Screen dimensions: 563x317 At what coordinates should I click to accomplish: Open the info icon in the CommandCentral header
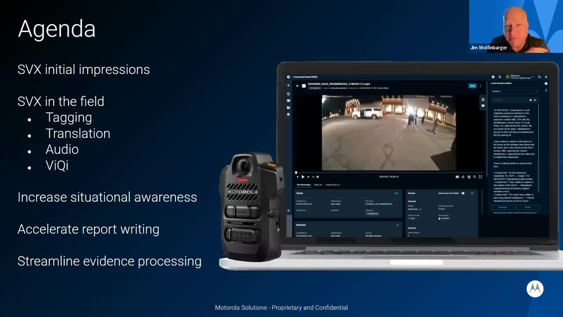(x=493, y=77)
